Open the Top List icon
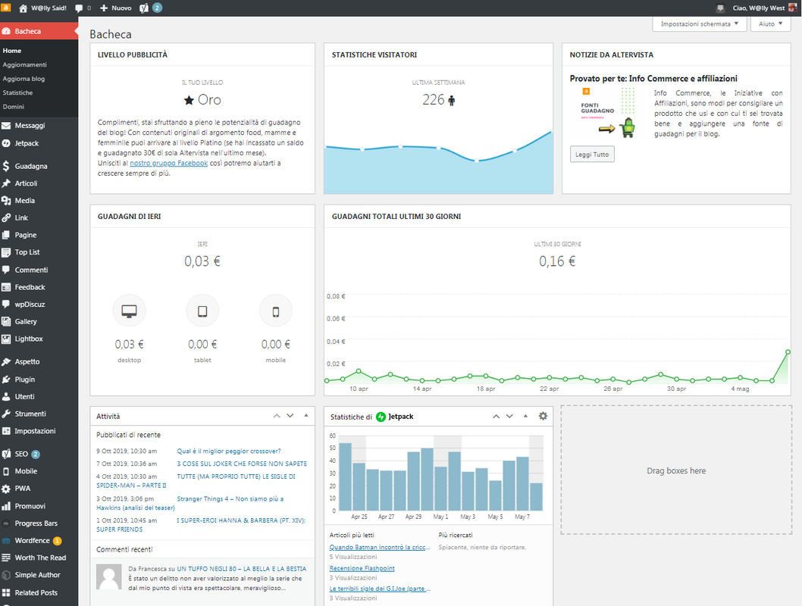The width and height of the screenshot is (802, 606). (x=6, y=252)
